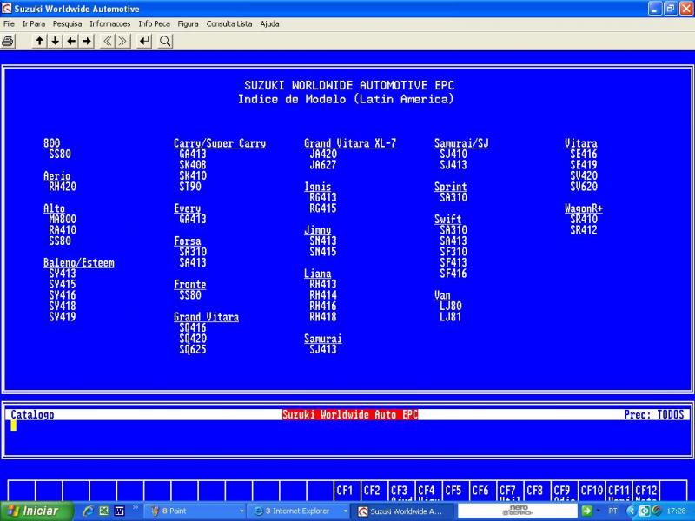Click the magnifying glass search icon
Screen dimensions: 695x521
[165, 41]
